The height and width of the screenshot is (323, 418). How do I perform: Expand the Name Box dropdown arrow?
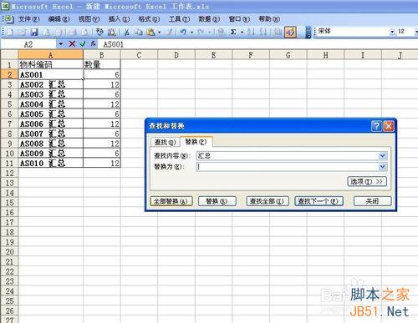click(x=60, y=44)
